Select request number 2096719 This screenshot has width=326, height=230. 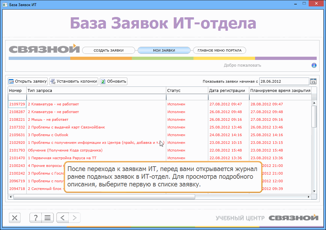[17, 181]
